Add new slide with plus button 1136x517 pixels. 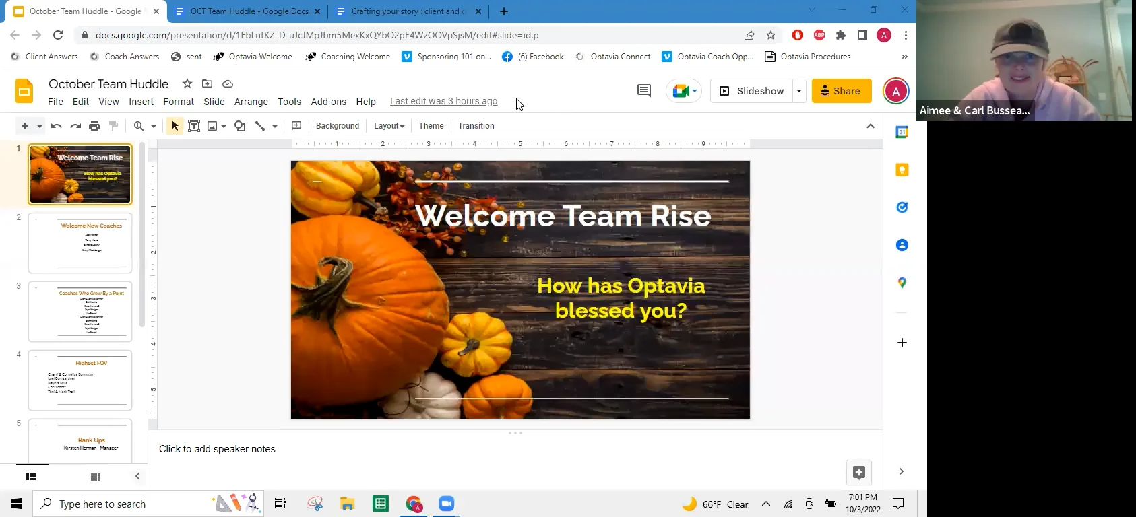(x=25, y=126)
